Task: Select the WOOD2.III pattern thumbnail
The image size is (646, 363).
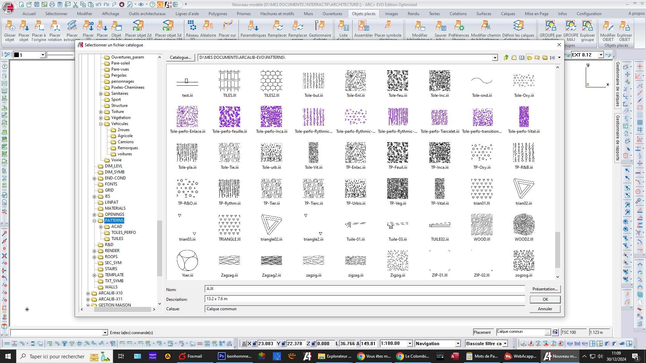Action: pyautogui.click(x=524, y=225)
